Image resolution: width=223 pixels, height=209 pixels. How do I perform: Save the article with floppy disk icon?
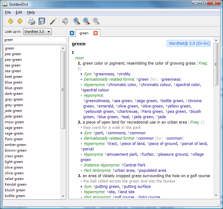tap(42, 21)
